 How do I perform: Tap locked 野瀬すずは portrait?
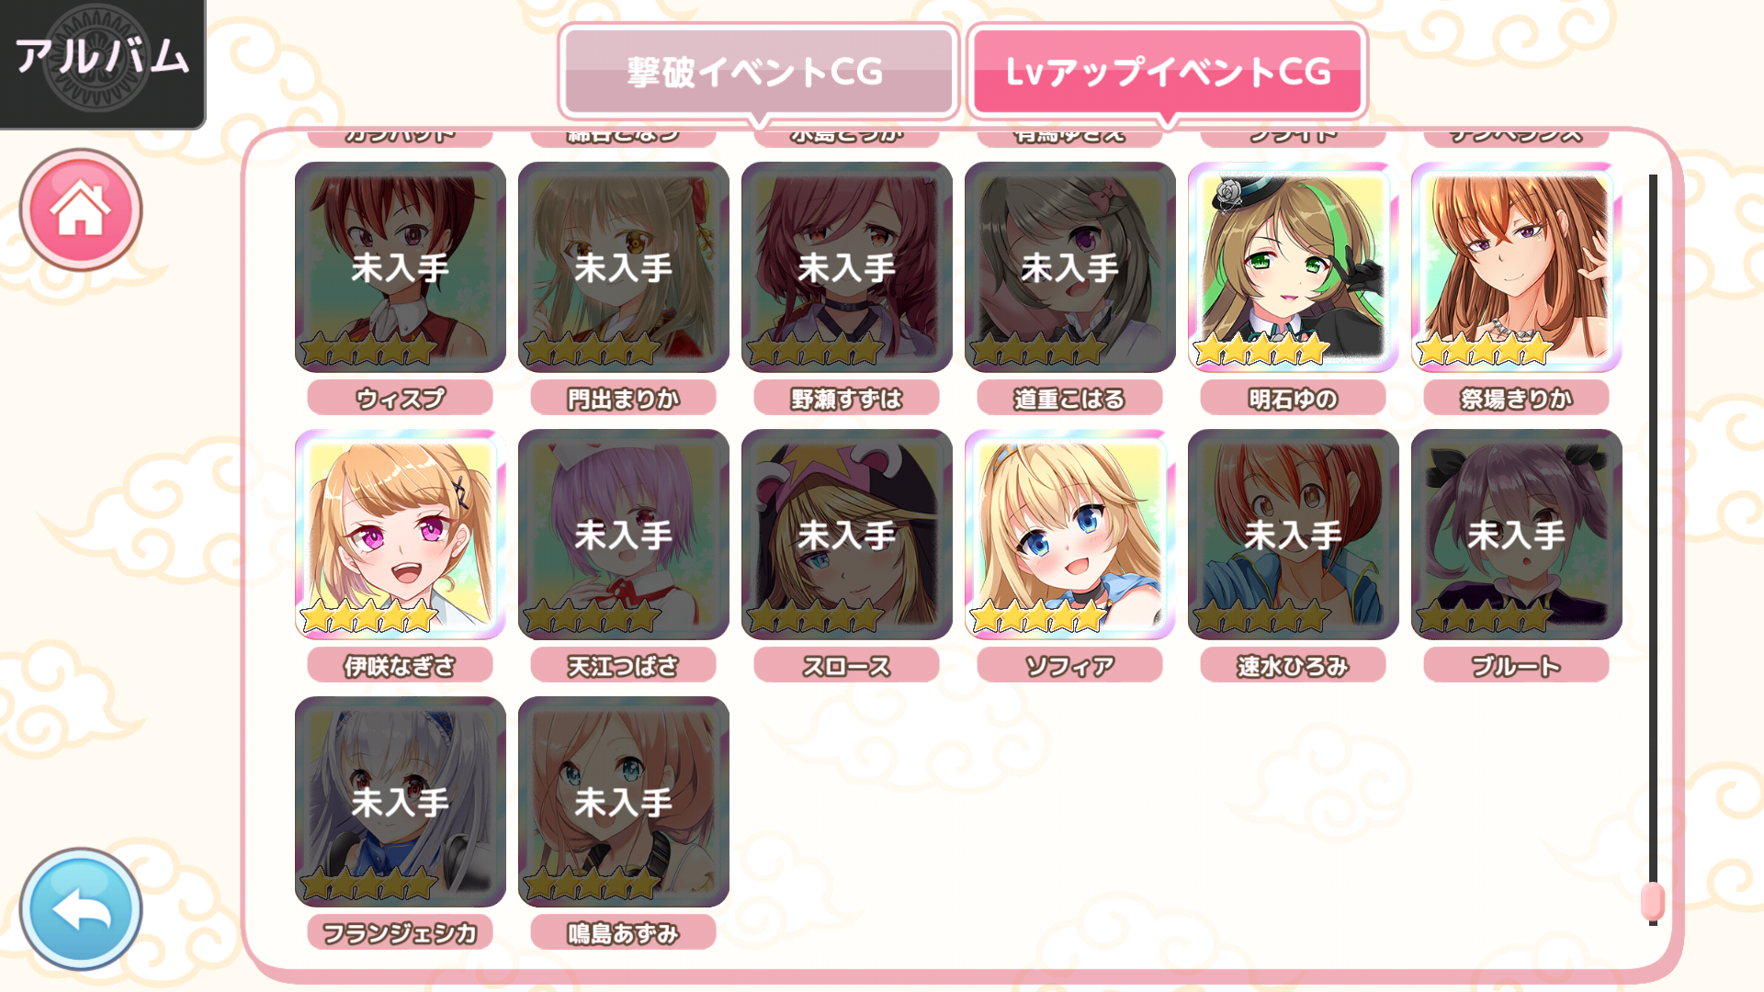[846, 267]
